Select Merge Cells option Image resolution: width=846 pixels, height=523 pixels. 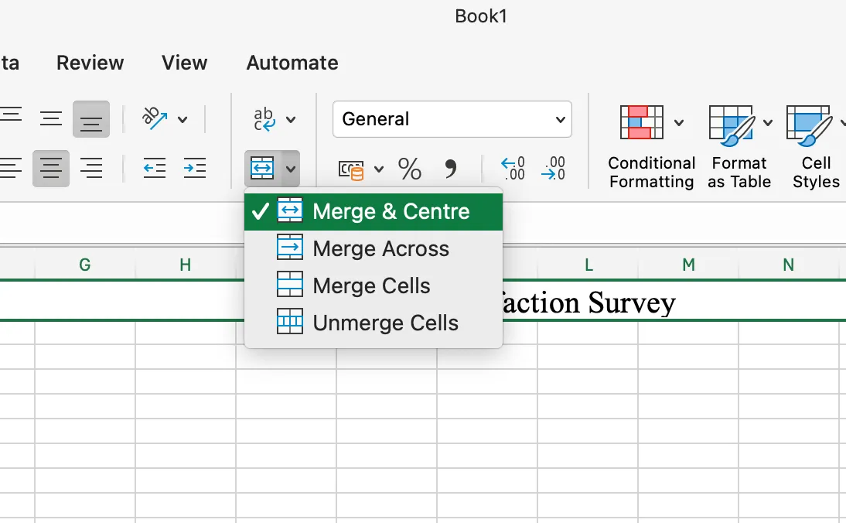374,286
